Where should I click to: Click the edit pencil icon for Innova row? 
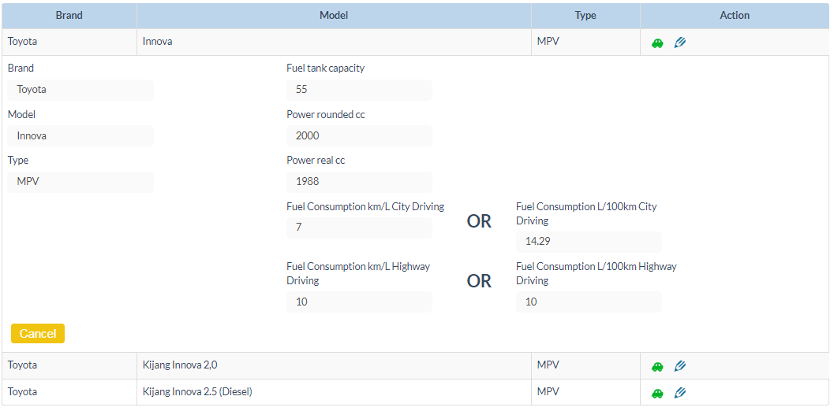tap(680, 43)
